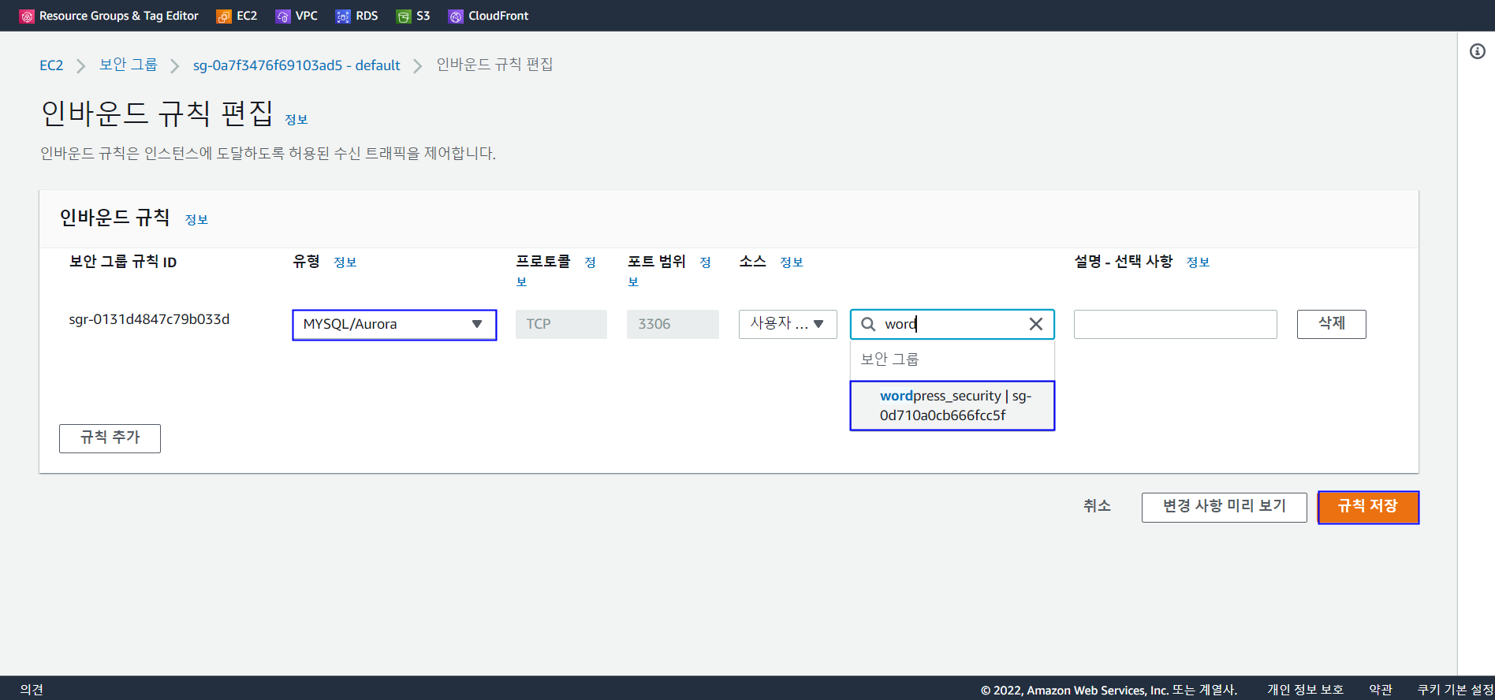The image size is (1495, 700).
Task: Open the EC2 bookmark in the top bar
Action: point(247,16)
